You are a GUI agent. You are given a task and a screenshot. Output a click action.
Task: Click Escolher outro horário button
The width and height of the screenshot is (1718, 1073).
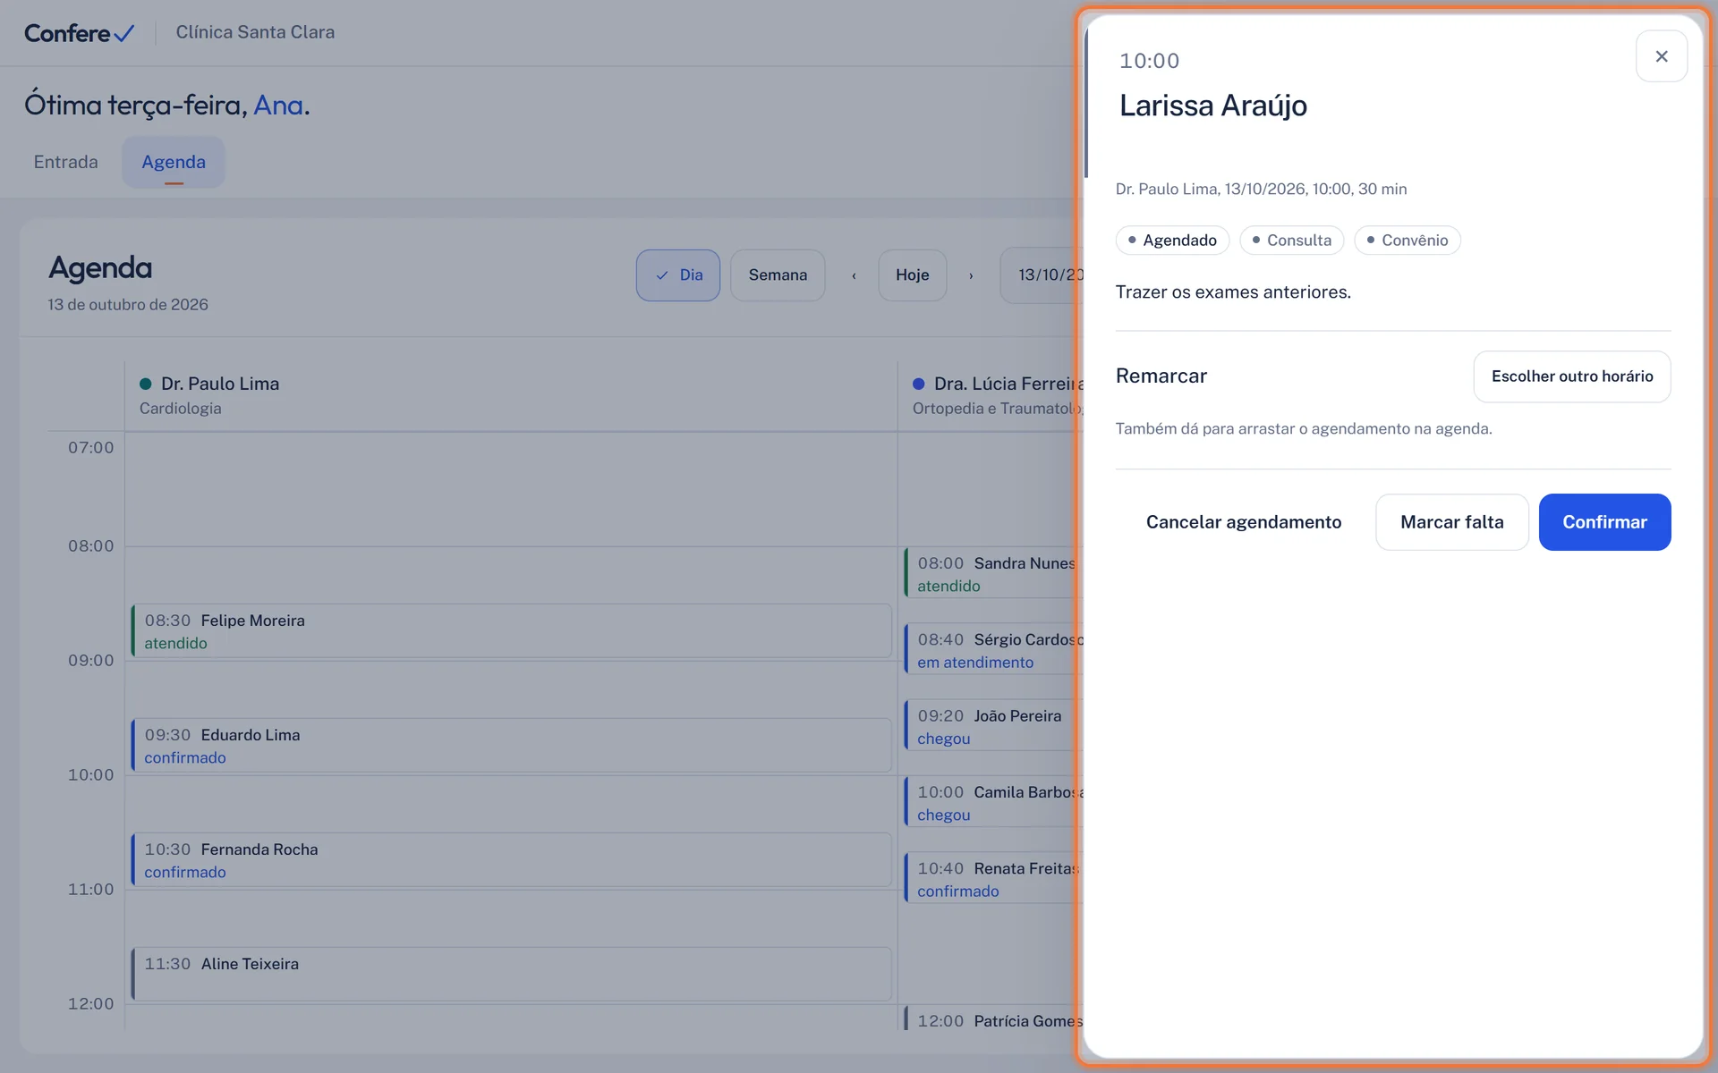(1572, 376)
